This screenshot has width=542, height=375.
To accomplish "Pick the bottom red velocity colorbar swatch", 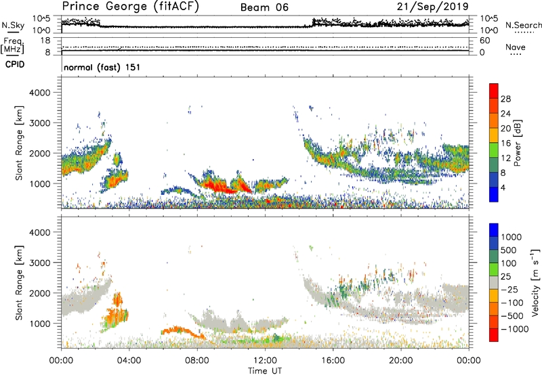I will 494,335.
